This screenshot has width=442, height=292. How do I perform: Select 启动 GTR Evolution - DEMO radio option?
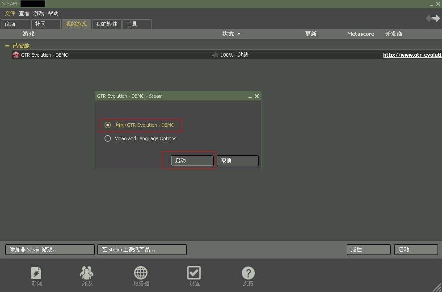coord(108,125)
